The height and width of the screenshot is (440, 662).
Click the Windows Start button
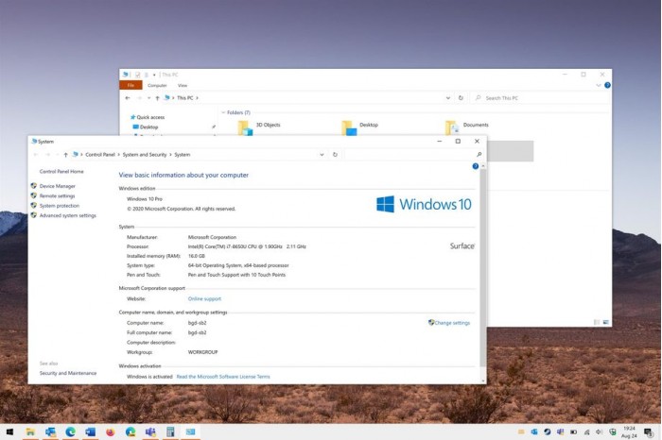click(9, 432)
